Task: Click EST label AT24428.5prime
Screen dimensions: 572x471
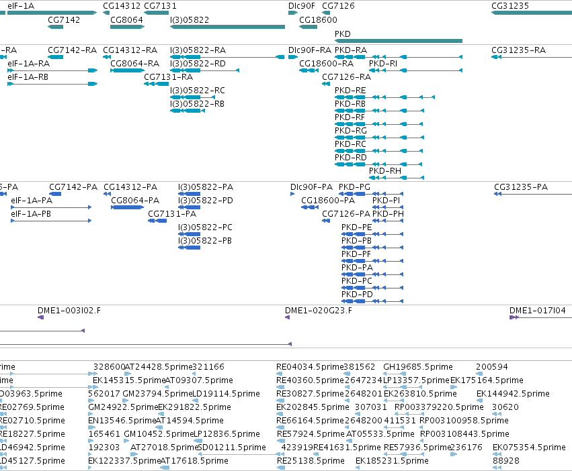Action: (159, 367)
